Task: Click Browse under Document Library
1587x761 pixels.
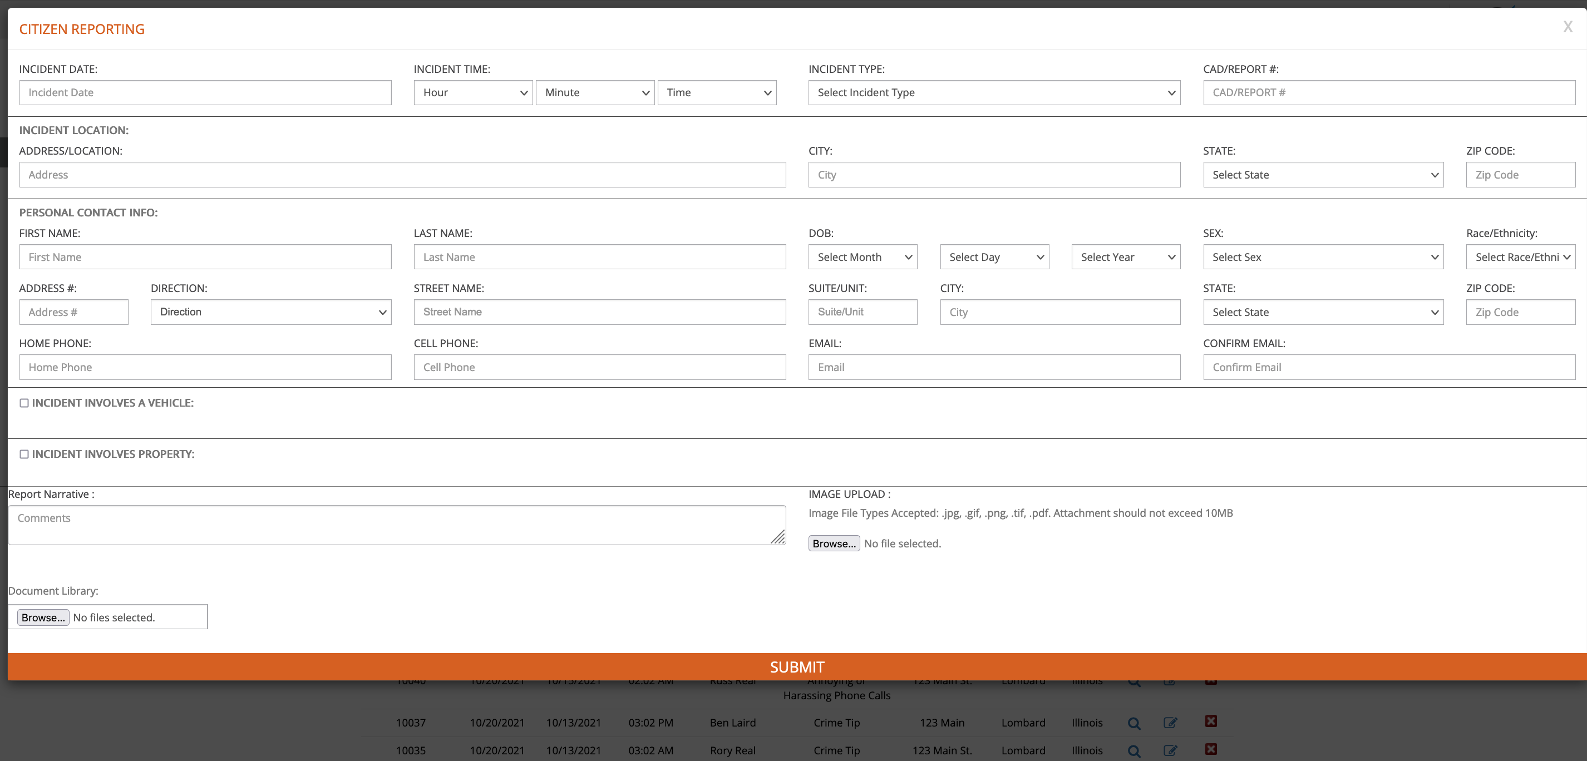Action: (x=43, y=617)
